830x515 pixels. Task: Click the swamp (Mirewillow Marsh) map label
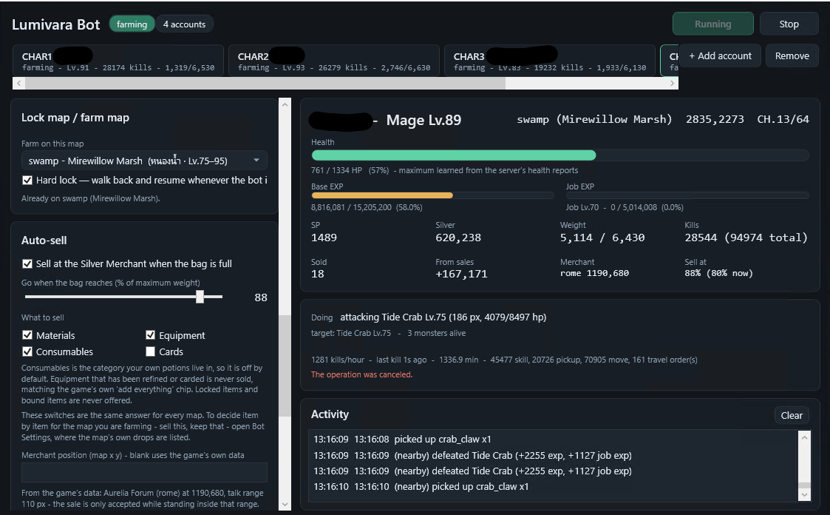(x=594, y=120)
